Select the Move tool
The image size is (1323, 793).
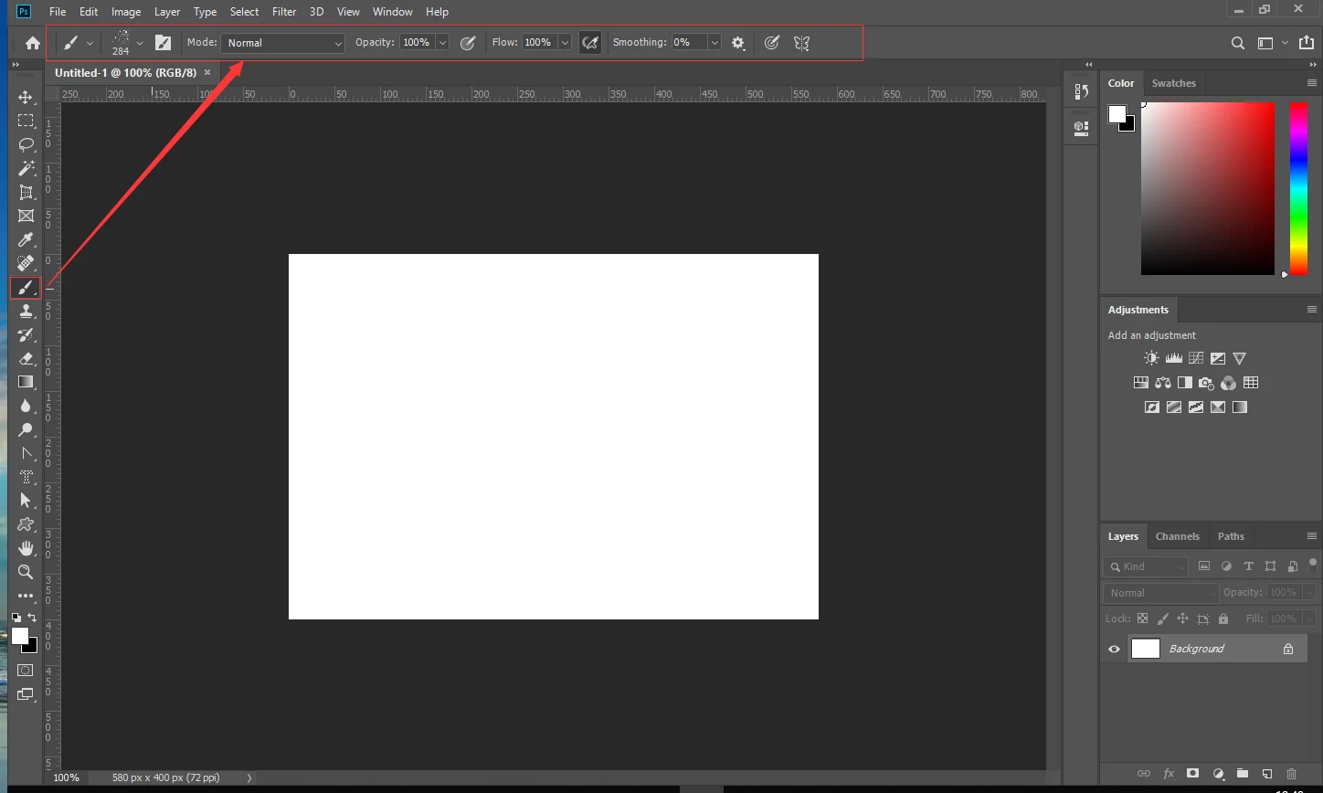[26, 97]
